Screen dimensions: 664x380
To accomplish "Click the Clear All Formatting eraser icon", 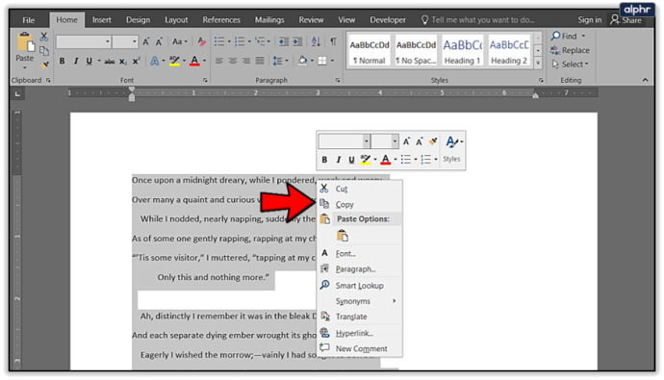I will click(x=201, y=41).
